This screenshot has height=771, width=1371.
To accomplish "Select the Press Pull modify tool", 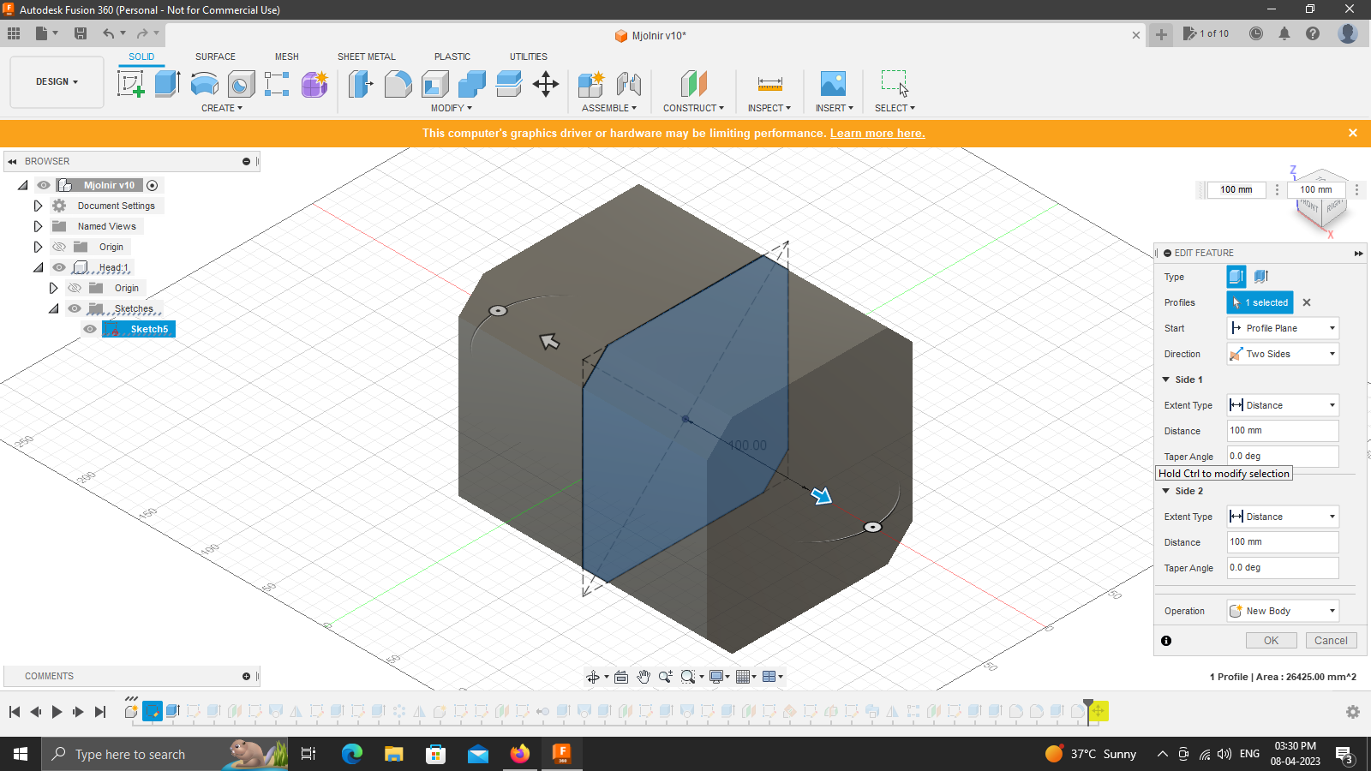I will (358, 83).
